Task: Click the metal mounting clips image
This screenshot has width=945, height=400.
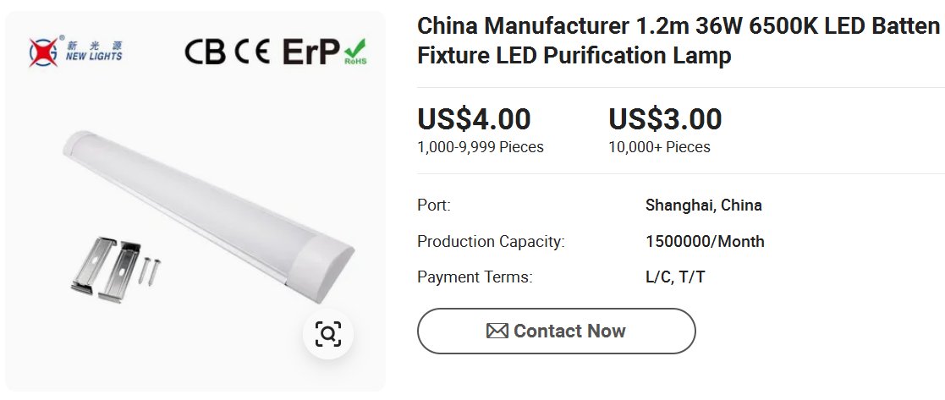Action: tap(106, 266)
